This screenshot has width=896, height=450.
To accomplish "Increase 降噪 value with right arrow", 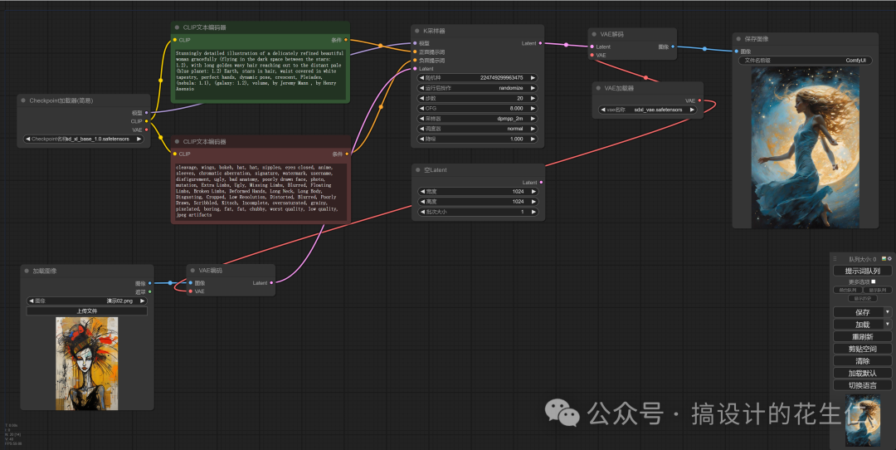I will (x=533, y=139).
